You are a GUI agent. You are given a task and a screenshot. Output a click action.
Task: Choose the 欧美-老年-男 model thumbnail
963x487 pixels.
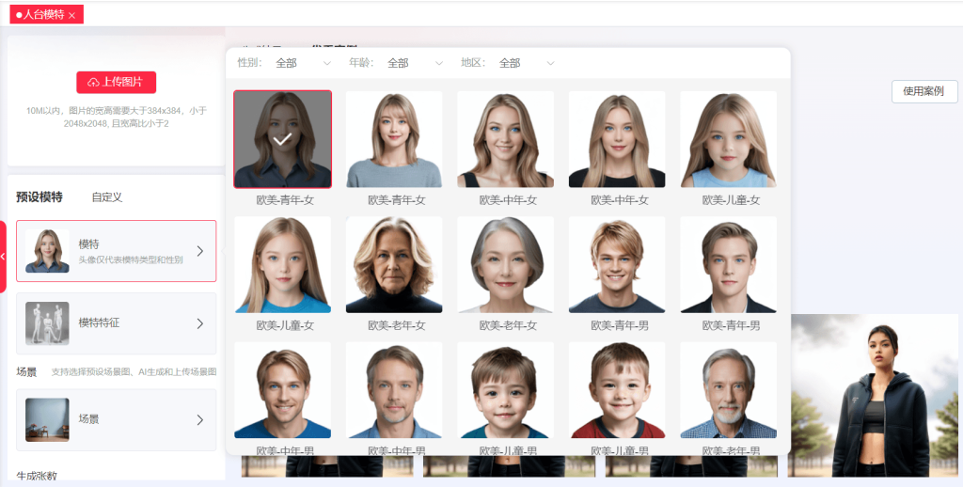tap(728, 390)
